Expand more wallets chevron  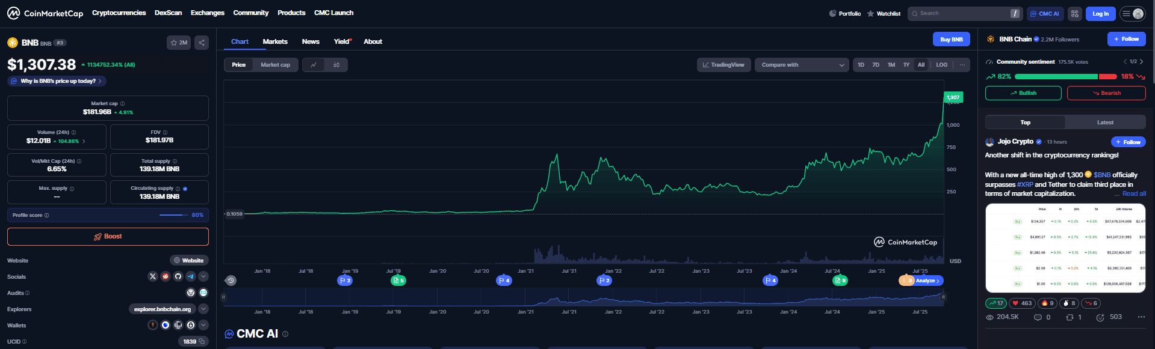point(203,325)
